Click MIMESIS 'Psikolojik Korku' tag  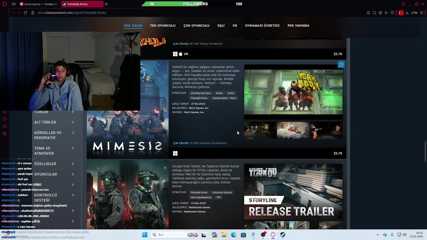point(199,98)
